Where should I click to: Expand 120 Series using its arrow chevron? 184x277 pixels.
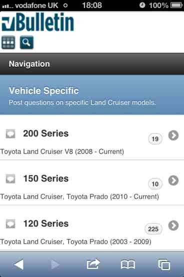tap(173, 225)
